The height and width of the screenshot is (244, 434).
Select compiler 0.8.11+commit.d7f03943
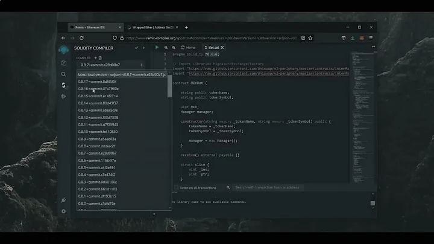pyautogui.click(x=122, y=125)
